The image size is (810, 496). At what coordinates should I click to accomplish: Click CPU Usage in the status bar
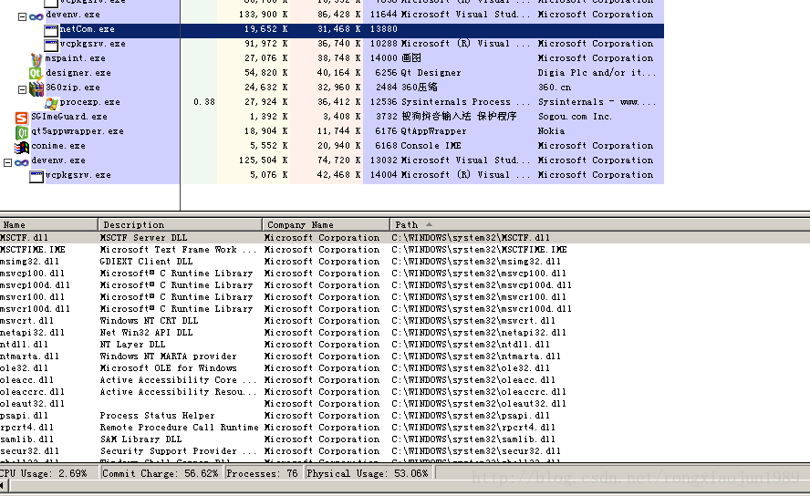48,473
